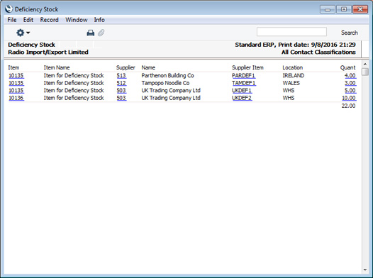Click the search input field
The height and width of the screenshot is (278, 373).
(291, 32)
